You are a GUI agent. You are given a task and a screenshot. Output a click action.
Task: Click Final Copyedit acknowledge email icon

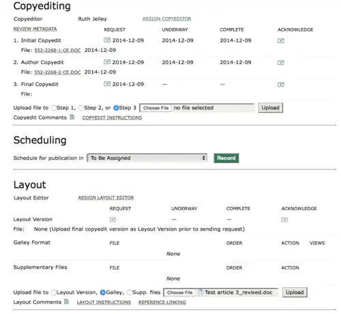tap(281, 85)
